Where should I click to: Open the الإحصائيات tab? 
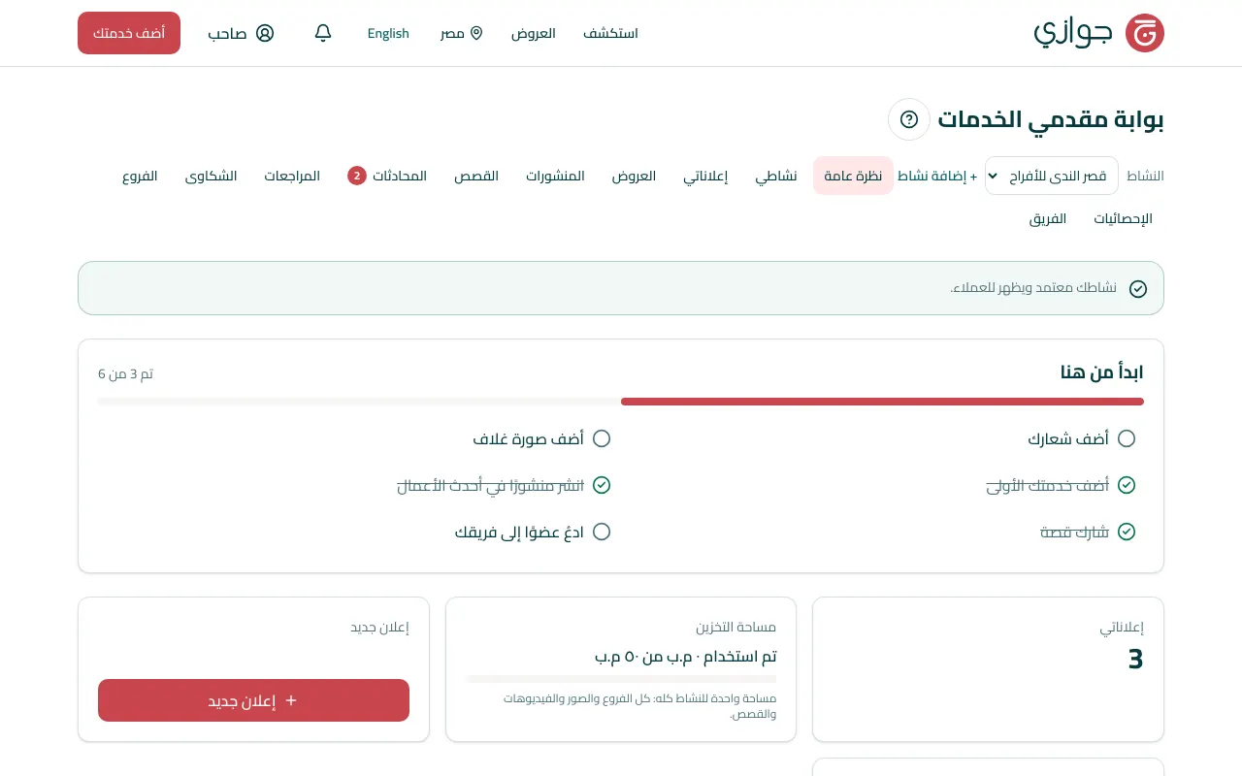coord(1123,218)
